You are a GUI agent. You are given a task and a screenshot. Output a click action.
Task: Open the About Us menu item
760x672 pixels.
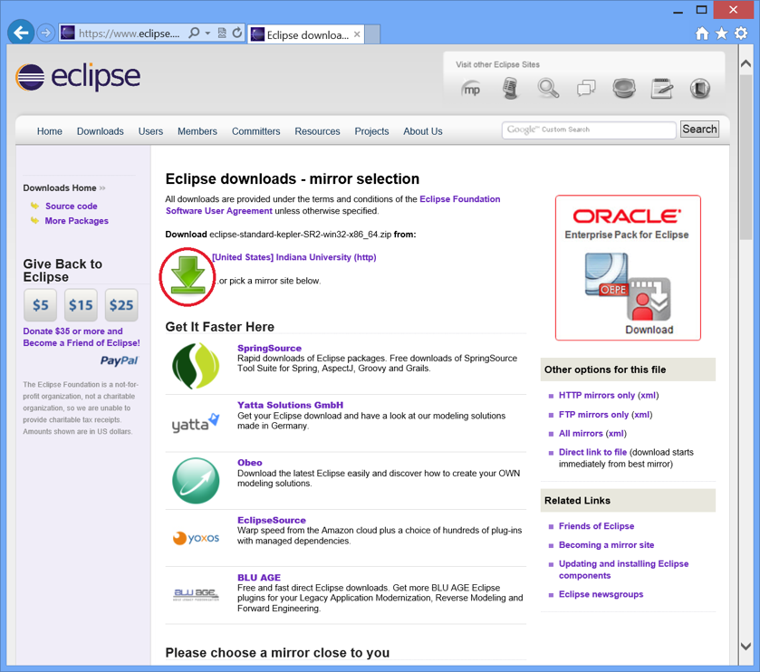point(423,131)
